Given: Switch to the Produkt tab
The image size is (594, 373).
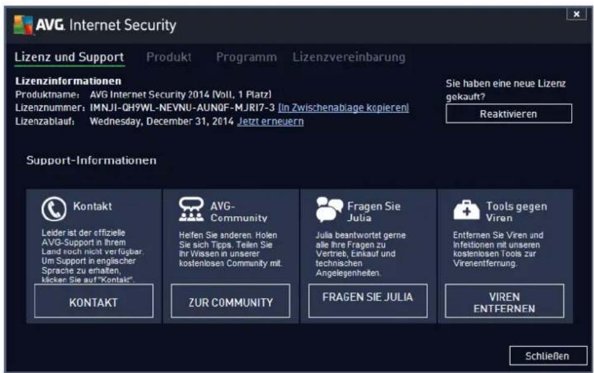Looking at the screenshot, I should click(169, 57).
